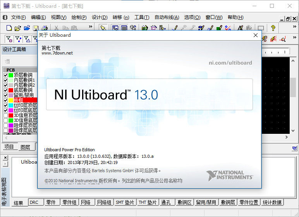Toggle 板框 layer checkbox
Image resolution: width=299 pixels, height=217 pixels.
5,100
